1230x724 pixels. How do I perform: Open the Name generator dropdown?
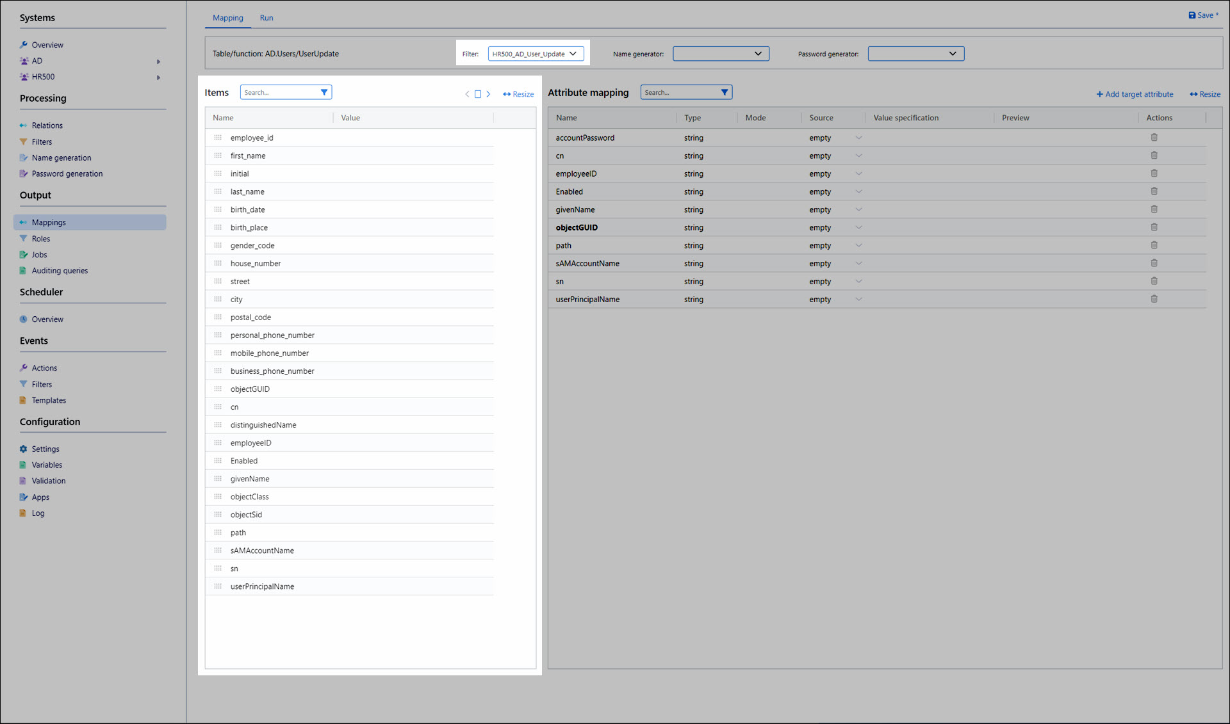pyautogui.click(x=720, y=54)
